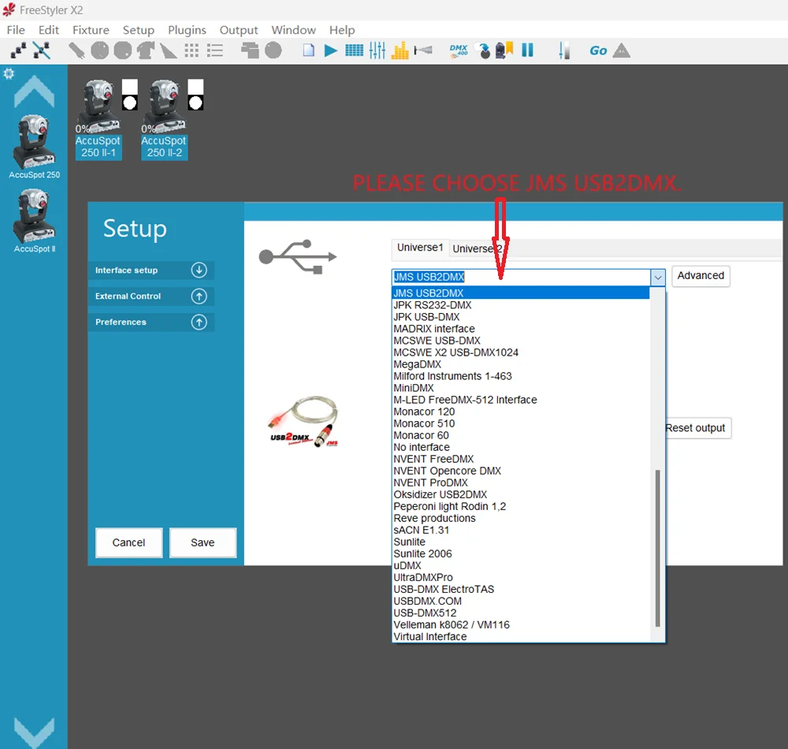Open the Output menu
This screenshot has height=749, width=788.
[x=239, y=30]
